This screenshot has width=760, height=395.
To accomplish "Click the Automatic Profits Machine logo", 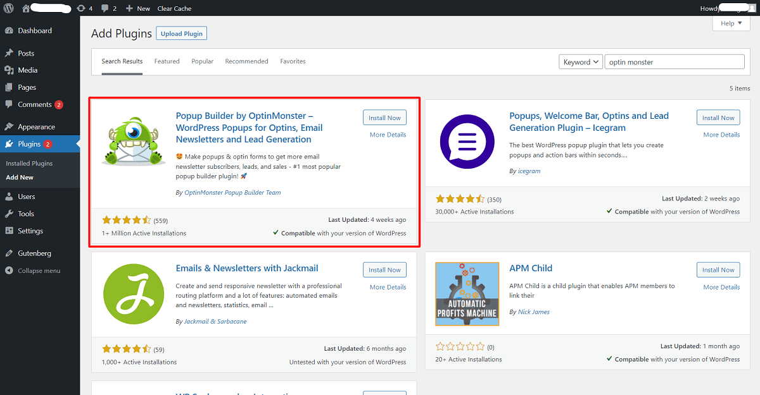I will coord(467,294).
